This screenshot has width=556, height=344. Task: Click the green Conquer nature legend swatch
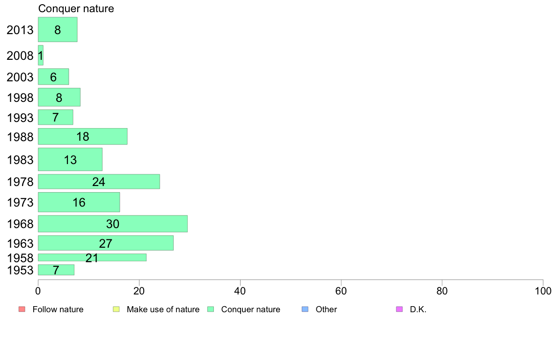(211, 309)
